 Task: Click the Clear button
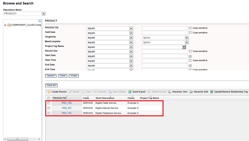pyautogui.click(x=63, y=76)
